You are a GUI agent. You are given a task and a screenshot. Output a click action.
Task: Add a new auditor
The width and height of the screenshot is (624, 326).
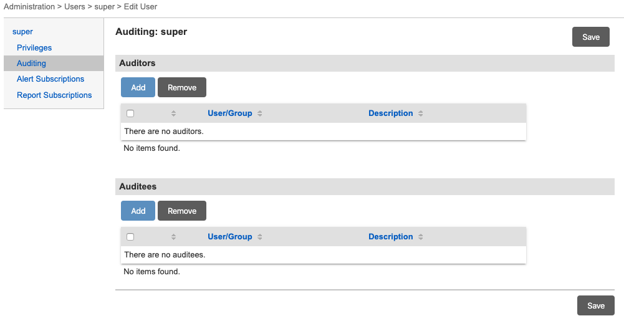pyautogui.click(x=138, y=87)
